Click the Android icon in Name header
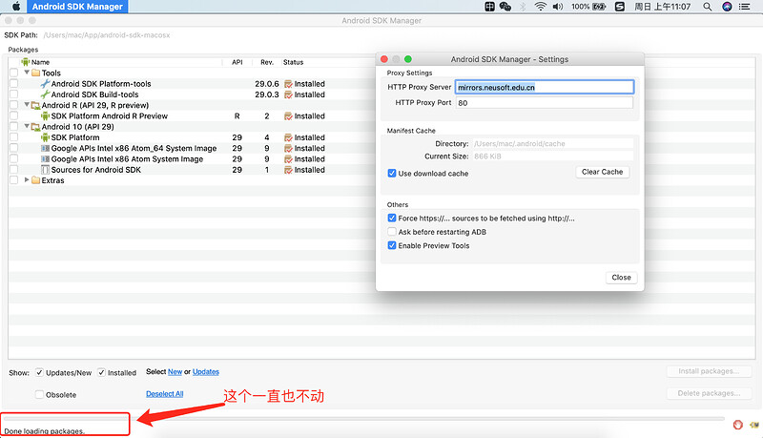 pos(26,62)
